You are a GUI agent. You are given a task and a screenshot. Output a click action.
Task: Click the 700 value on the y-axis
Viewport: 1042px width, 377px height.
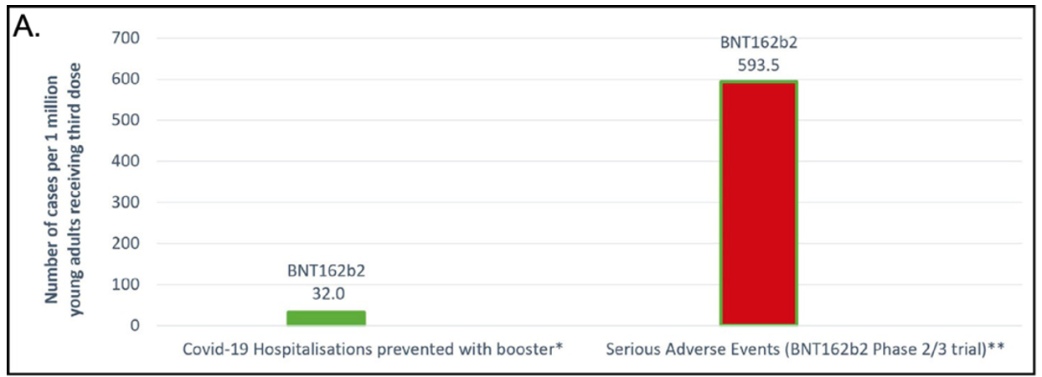[124, 39]
